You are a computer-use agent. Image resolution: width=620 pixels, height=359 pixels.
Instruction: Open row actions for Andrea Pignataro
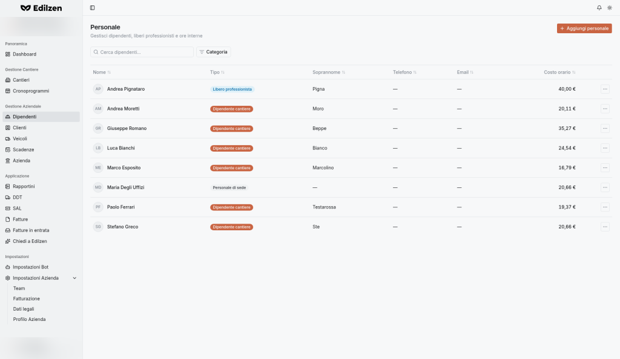click(605, 89)
